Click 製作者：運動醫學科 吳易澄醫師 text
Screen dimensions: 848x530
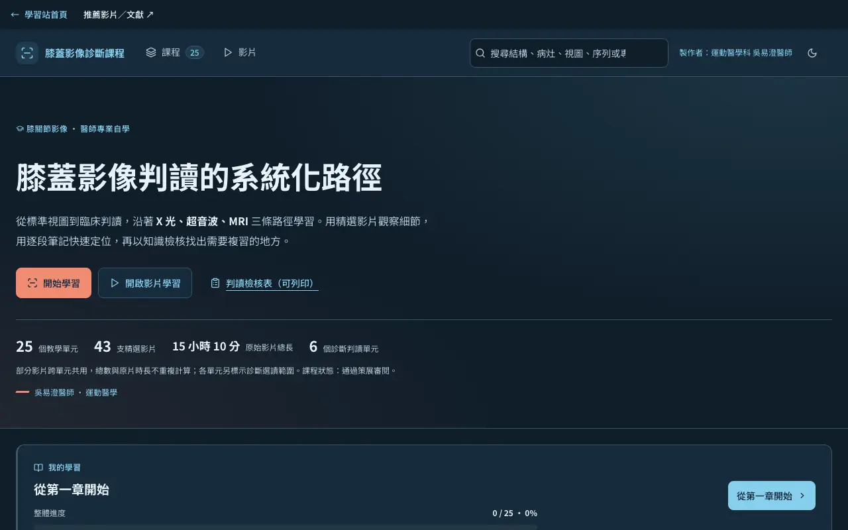(735, 52)
